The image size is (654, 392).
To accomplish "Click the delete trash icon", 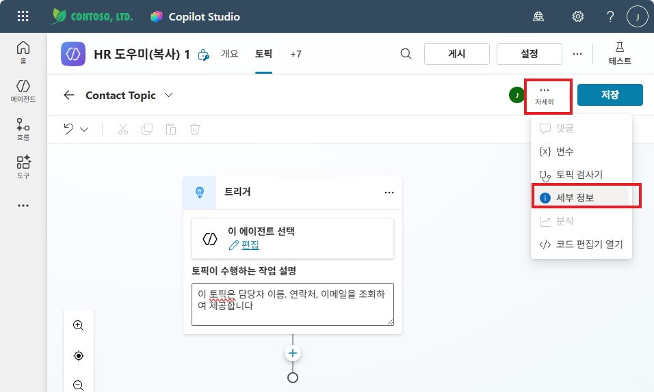I will pos(195,129).
